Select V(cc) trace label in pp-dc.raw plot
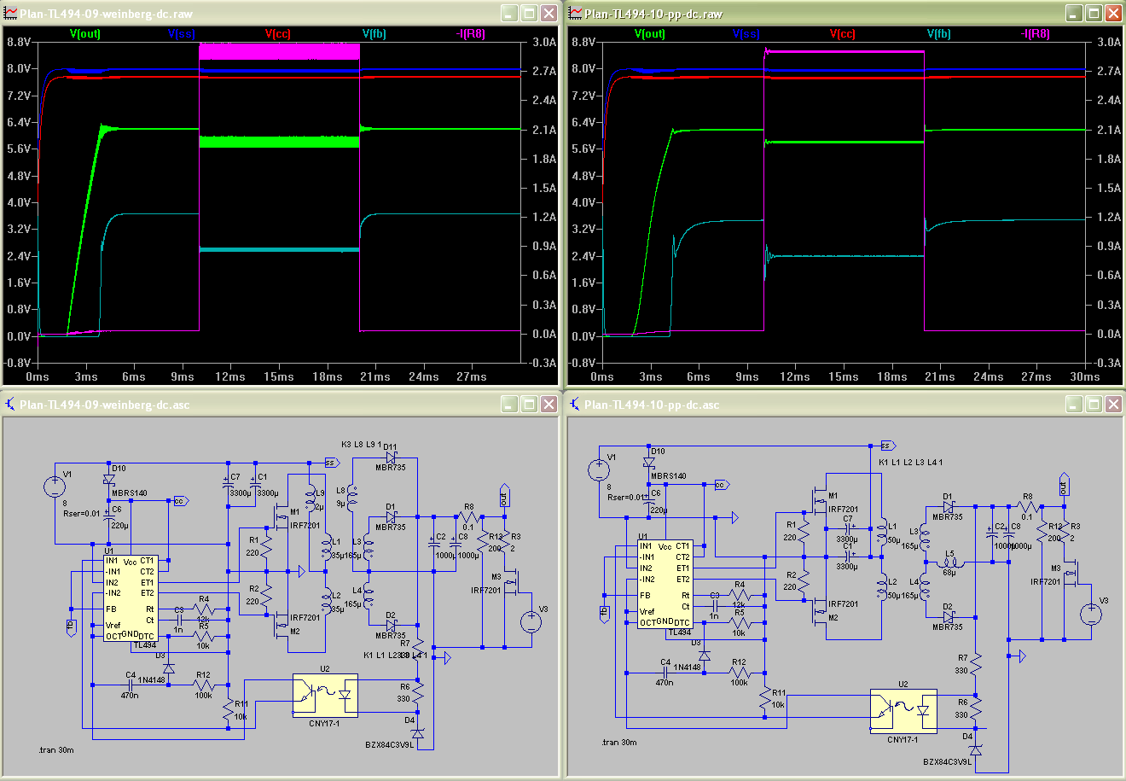The image size is (1126, 781). tap(842, 33)
